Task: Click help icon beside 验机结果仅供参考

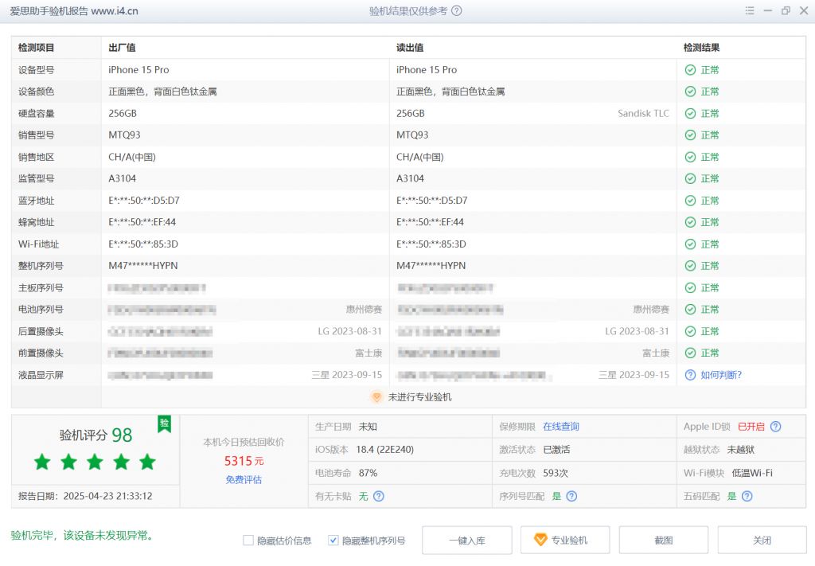Action: click(x=457, y=11)
